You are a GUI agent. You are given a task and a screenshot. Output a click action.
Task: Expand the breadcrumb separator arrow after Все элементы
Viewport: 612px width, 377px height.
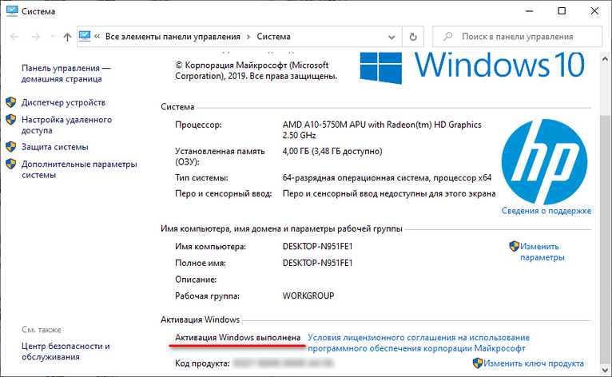click(x=248, y=37)
